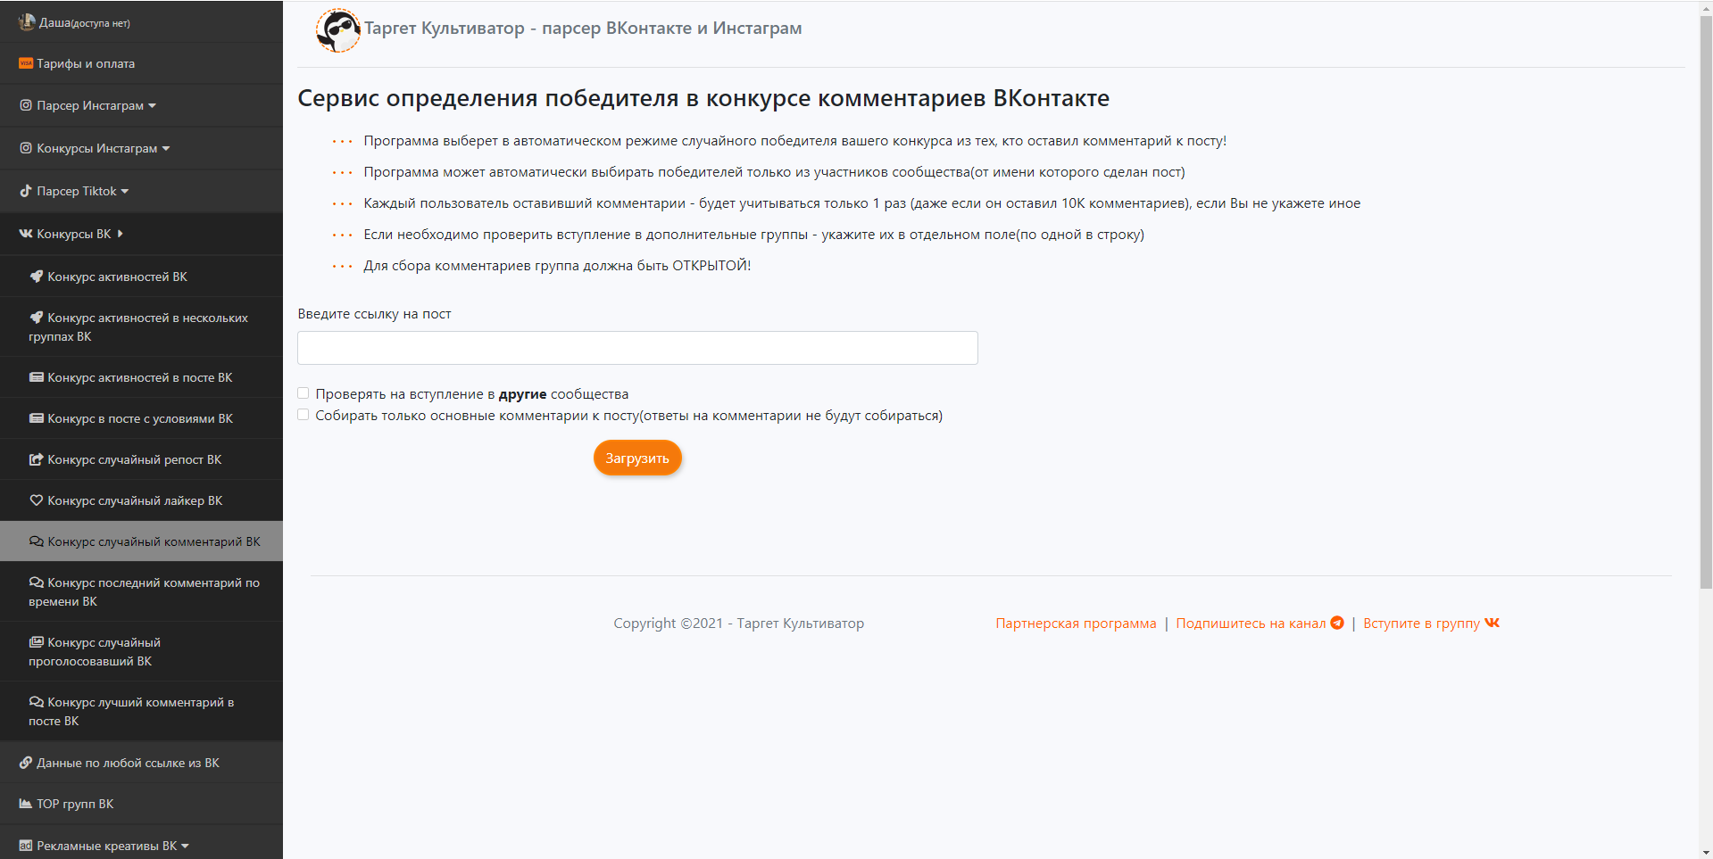Click the card icon beside Тарифы и оплата
1713x859 pixels.
coord(26,63)
